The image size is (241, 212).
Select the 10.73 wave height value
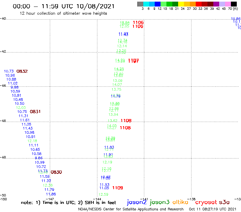(x=9, y=71)
